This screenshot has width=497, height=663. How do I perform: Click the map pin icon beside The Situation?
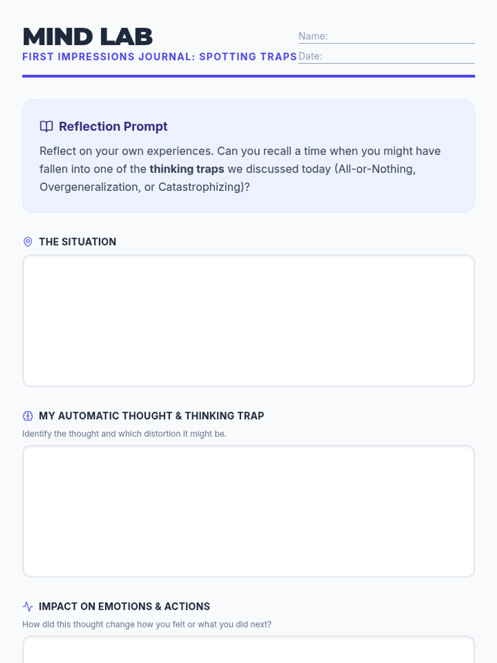tap(28, 242)
